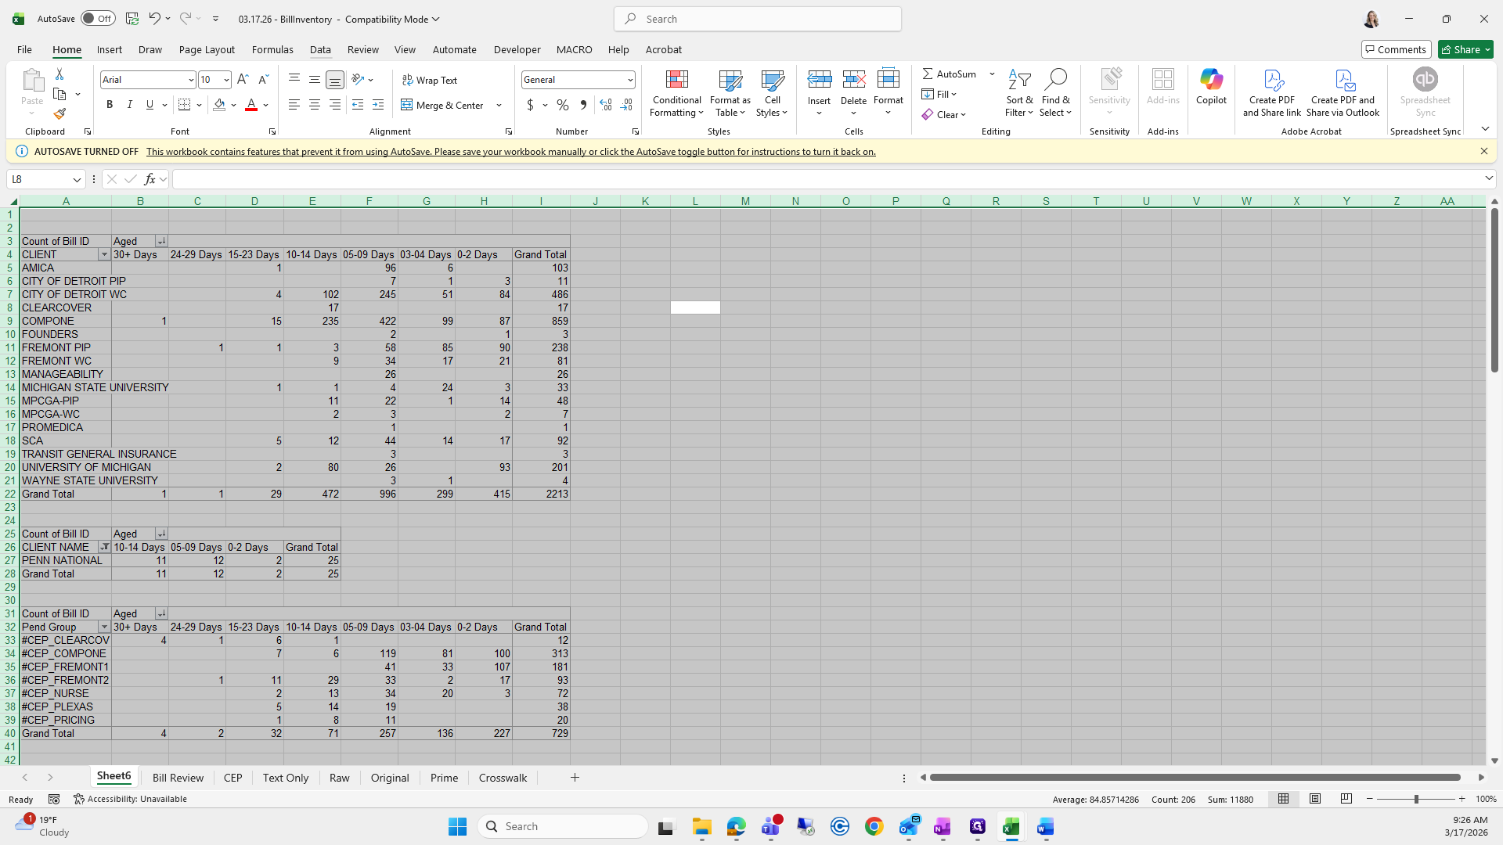Toggle Wrap Text for cells
Viewport: 1503px width, 845px height.
(x=430, y=80)
